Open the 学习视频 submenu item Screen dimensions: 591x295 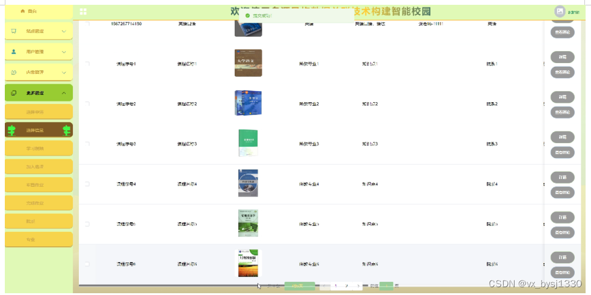click(39, 148)
